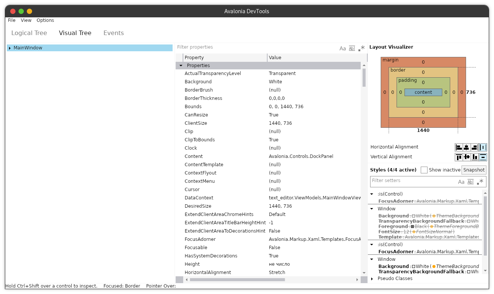Click the Snapshot button
Screen dimensions: 494x294
474,170
